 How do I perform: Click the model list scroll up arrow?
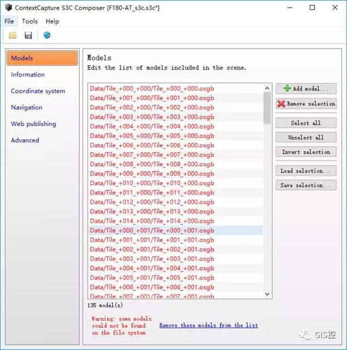pyautogui.click(x=267, y=88)
